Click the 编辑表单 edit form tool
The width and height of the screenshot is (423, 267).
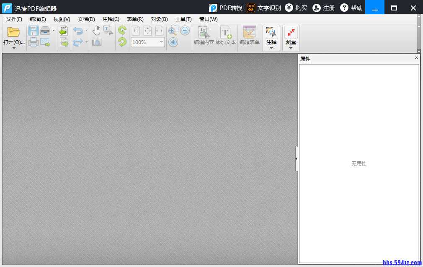point(249,35)
